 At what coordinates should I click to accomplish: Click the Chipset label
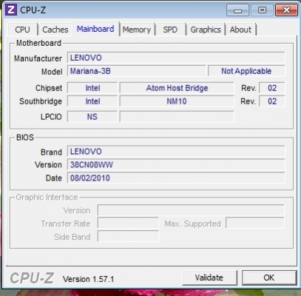click(x=49, y=88)
